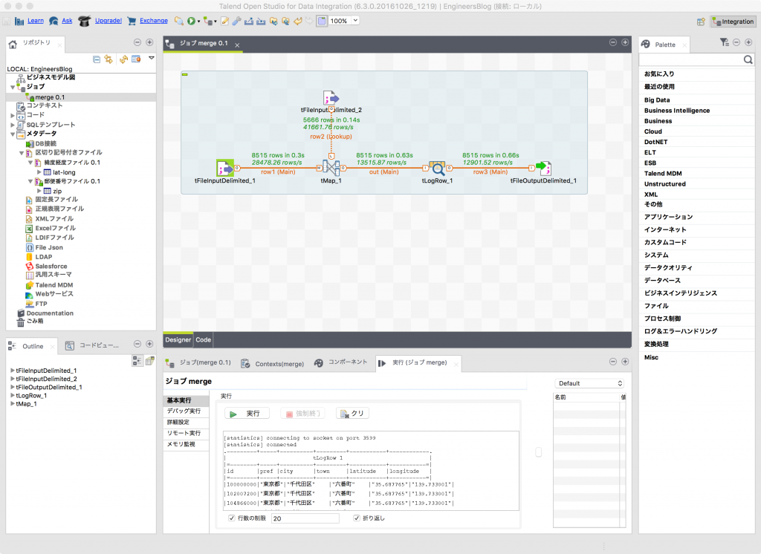The width and height of the screenshot is (761, 554).
Task: Click the 実行 run button
Action: tap(246, 414)
